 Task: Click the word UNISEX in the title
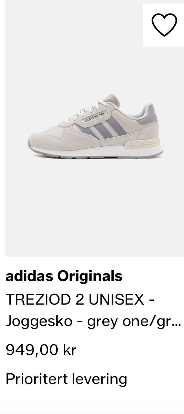[x=117, y=299]
